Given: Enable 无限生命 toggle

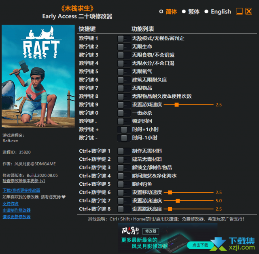Looking at the screenshot, I should click(124, 47).
